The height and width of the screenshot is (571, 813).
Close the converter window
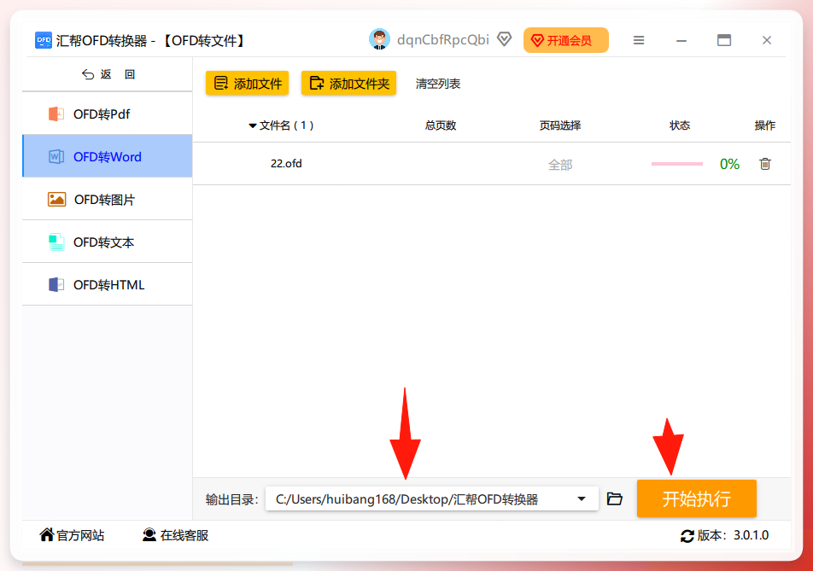point(767,40)
